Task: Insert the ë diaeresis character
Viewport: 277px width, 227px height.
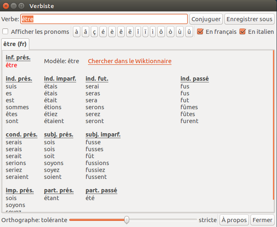Action: pos(130,32)
